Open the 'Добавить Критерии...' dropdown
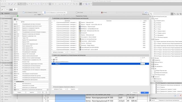Image resolution: width=182 pixels, height=102 pixels. click(x=59, y=52)
